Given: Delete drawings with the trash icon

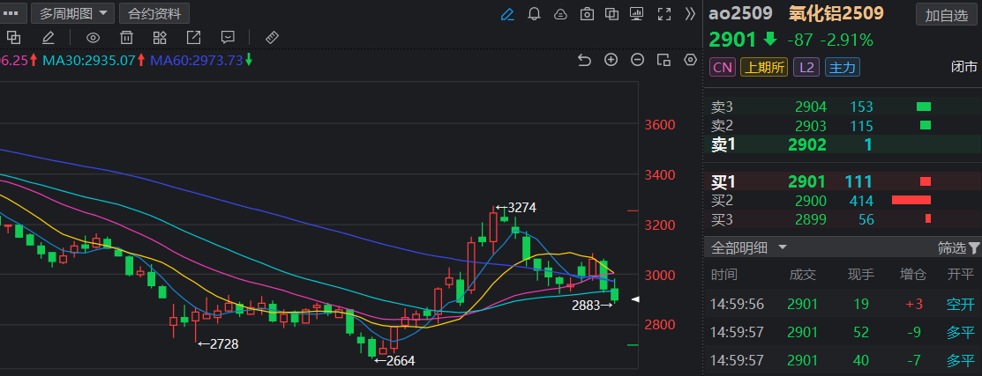Looking at the screenshot, I should coord(126,37).
